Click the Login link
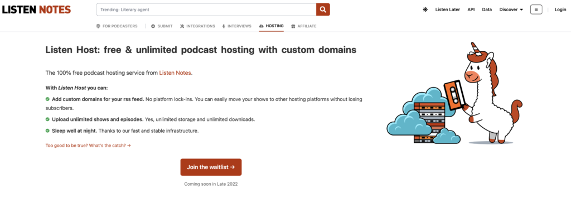 560,9
